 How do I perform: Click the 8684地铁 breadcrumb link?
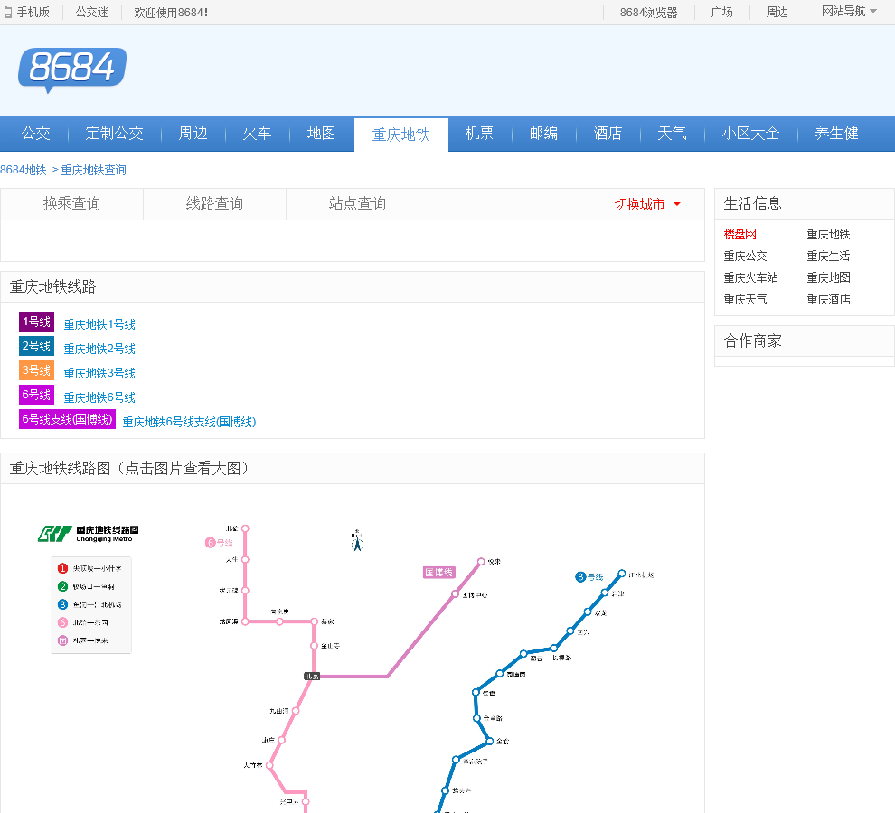pyautogui.click(x=24, y=170)
